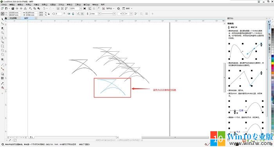Viewport: 274px width, 147px height.
Task: Select the Parallel Dimension tool
Action: [2, 65]
